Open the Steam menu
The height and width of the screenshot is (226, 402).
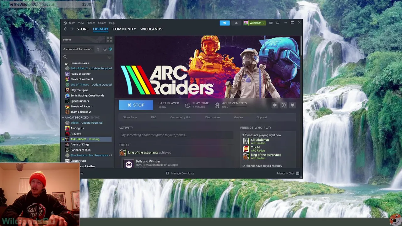[x=69, y=23]
